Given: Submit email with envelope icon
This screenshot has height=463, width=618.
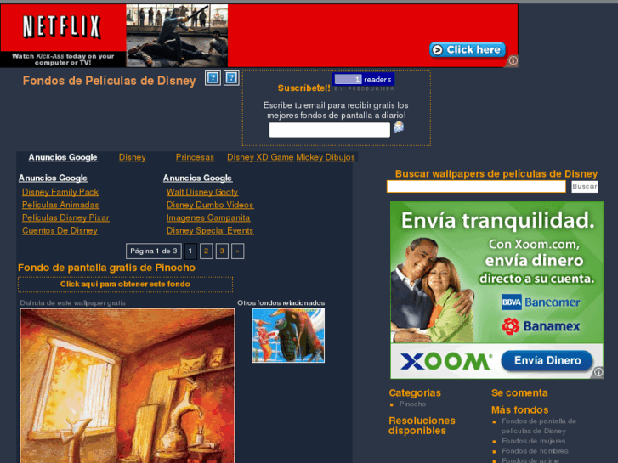Looking at the screenshot, I should [399, 127].
